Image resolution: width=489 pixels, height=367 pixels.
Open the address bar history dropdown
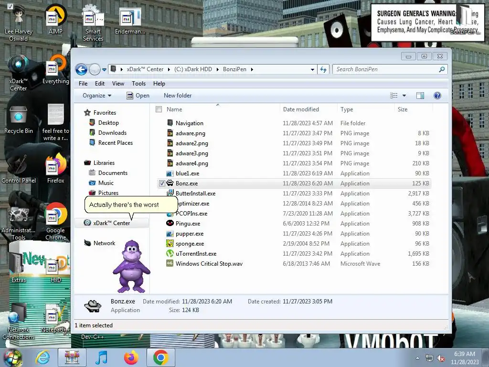312,70
